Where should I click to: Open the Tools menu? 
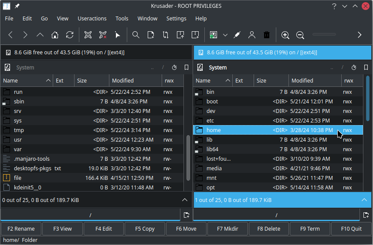[x=122, y=19]
